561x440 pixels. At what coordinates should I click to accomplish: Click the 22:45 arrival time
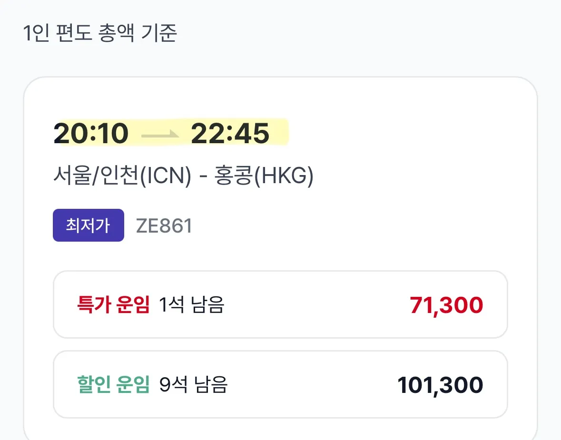[230, 133]
